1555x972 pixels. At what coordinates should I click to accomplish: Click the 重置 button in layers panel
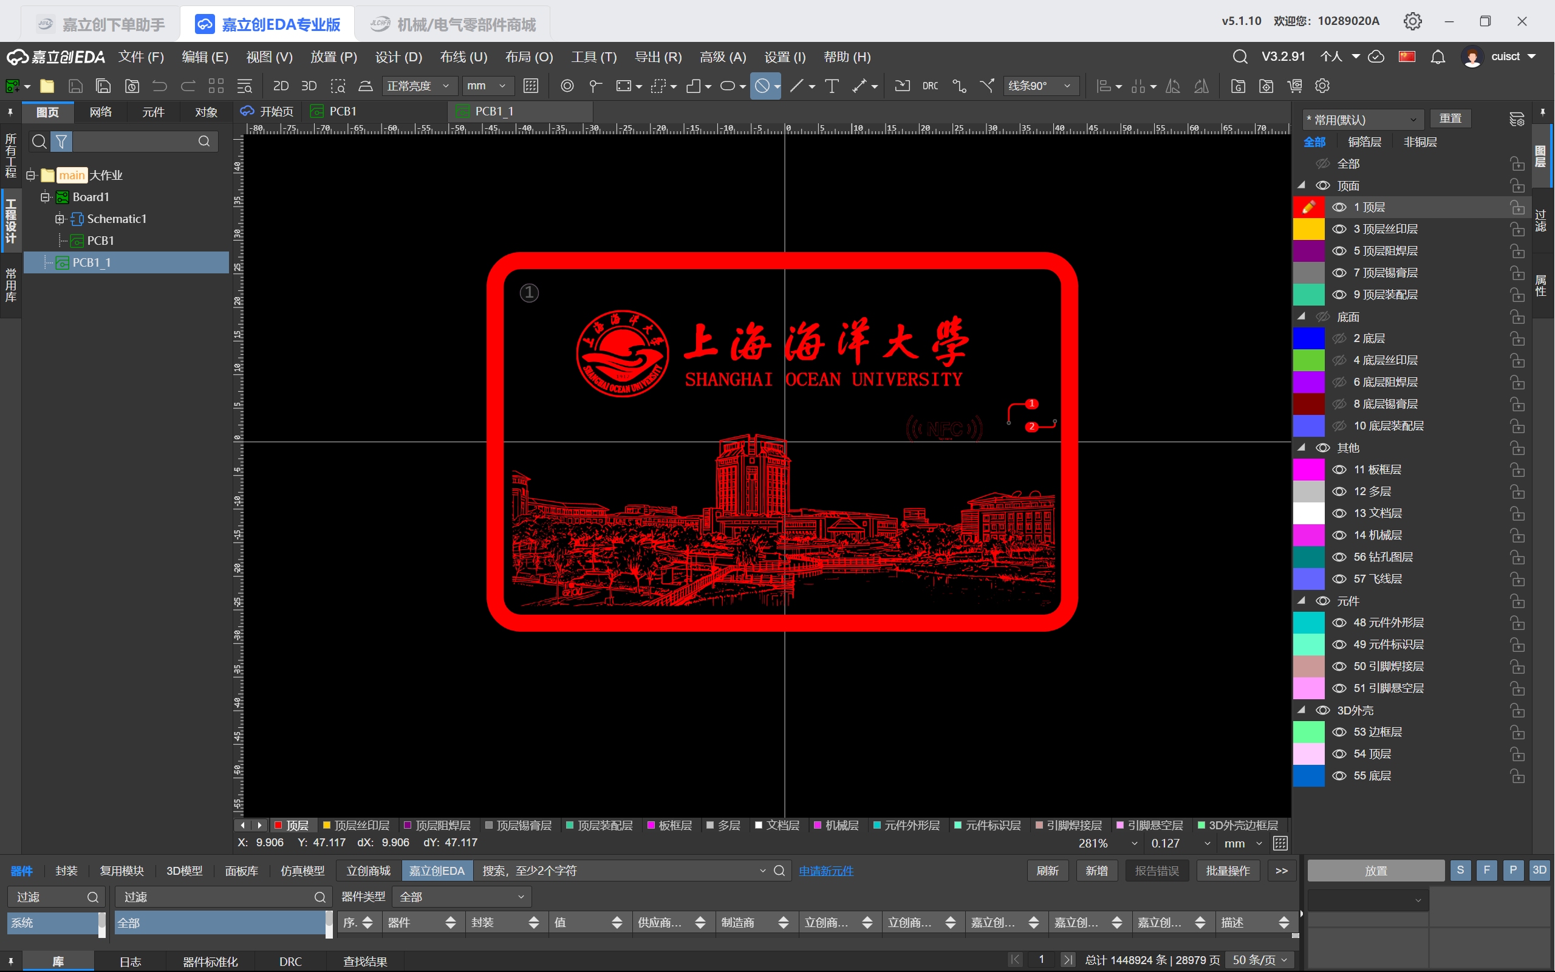[1451, 119]
